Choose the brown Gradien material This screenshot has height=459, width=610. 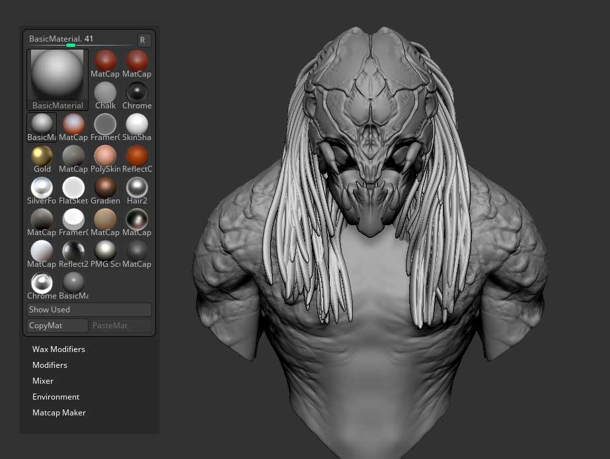[105, 191]
